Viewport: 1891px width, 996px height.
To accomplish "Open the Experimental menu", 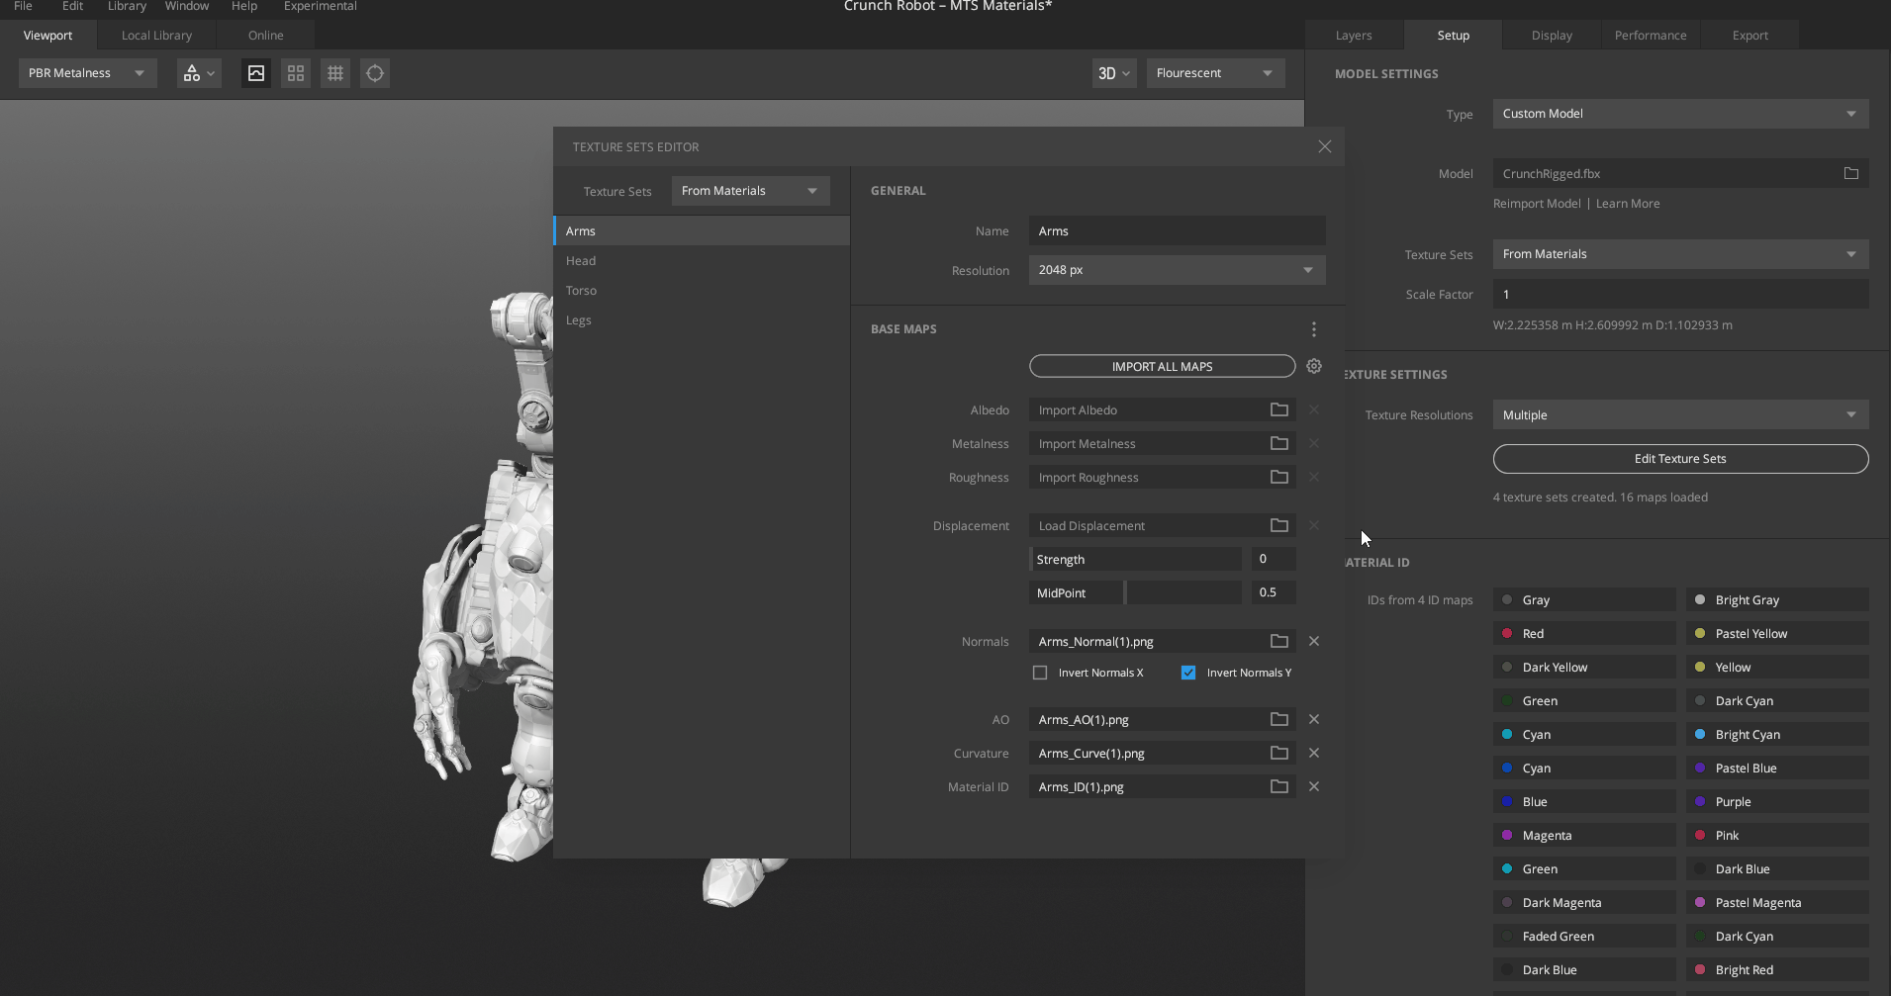I will (320, 6).
